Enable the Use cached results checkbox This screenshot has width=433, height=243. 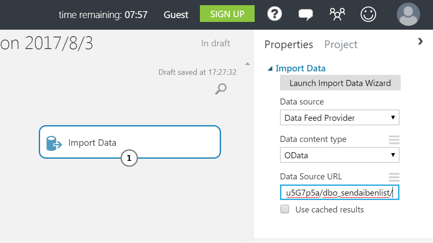(285, 209)
